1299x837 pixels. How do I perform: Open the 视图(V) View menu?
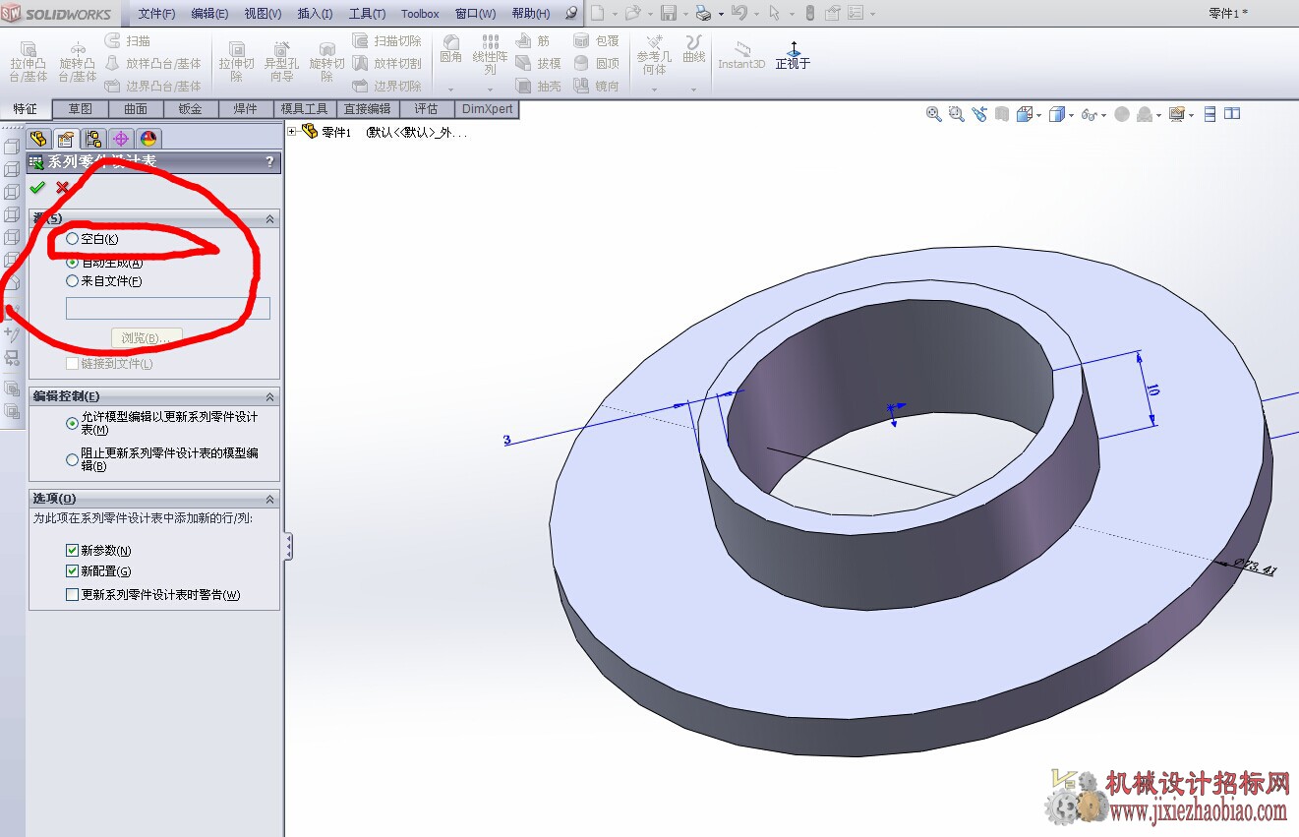pyautogui.click(x=263, y=14)
